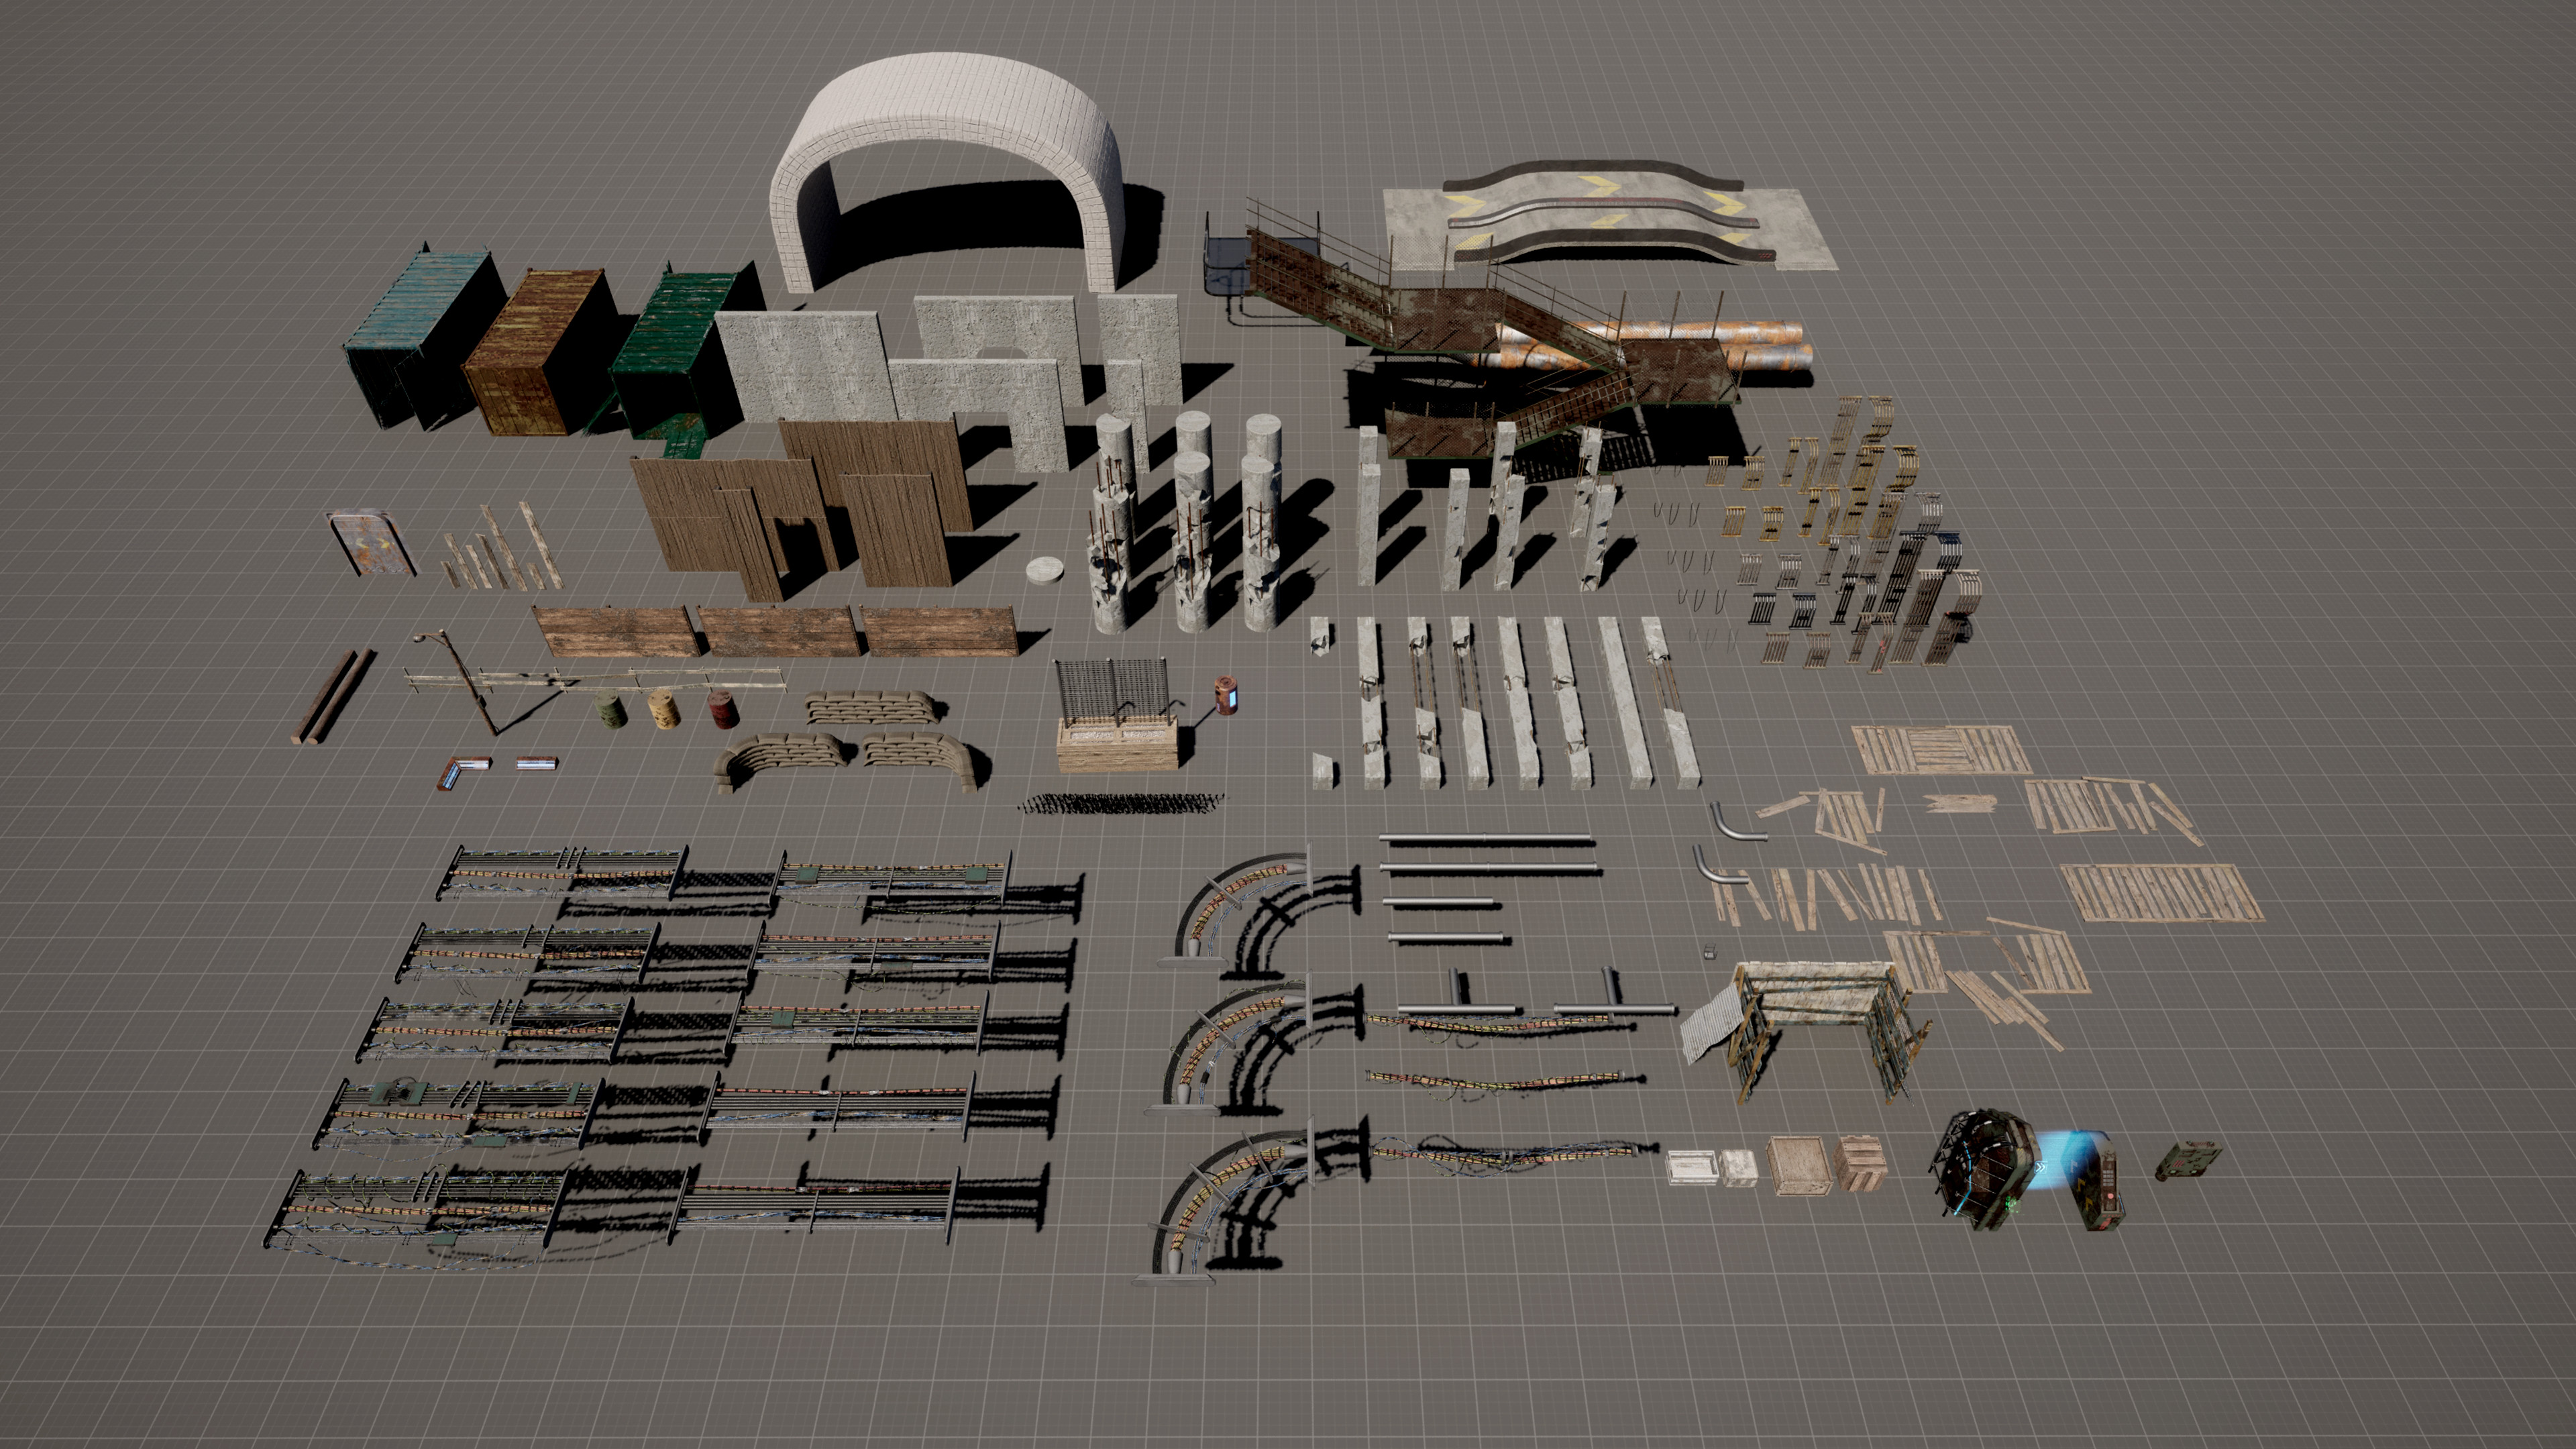Viewport: 2576px width, 1449px height.
Task: Select the two wooden logs
Action: pos(332,697)
